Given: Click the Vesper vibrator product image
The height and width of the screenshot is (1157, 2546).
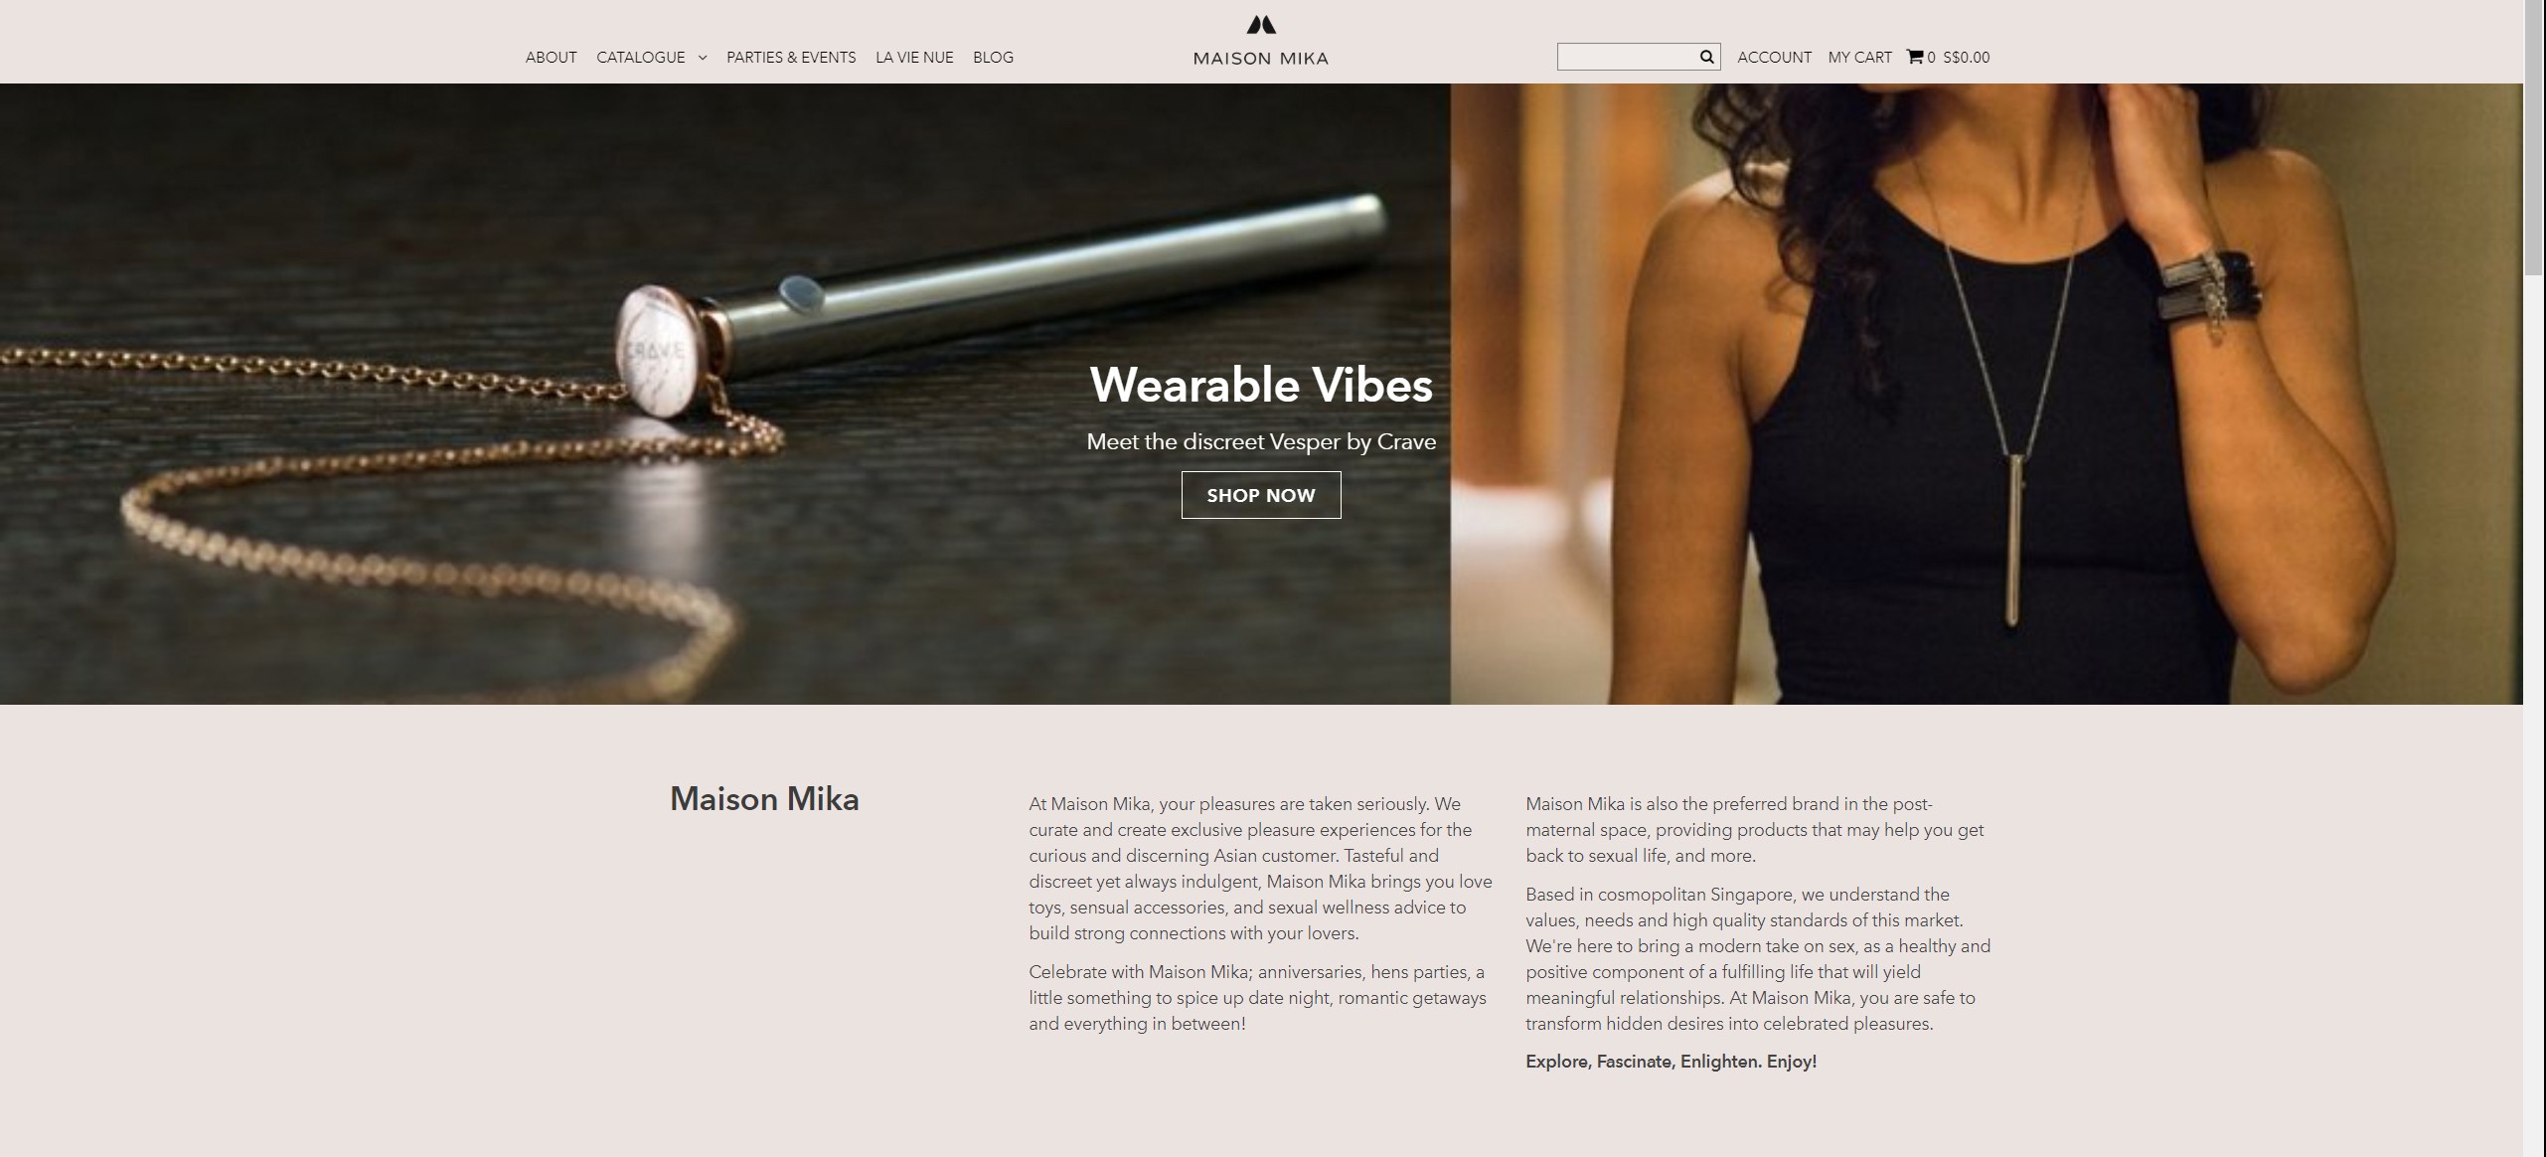Looking at the screenshot, I should click(x=724, y=394).
